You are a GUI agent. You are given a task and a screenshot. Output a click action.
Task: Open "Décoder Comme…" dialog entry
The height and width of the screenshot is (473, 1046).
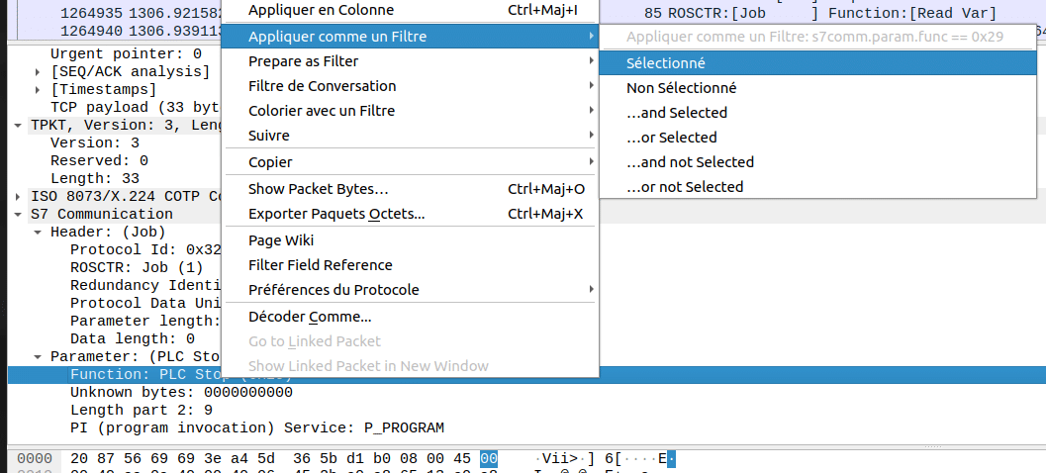(x=310, y=317)
